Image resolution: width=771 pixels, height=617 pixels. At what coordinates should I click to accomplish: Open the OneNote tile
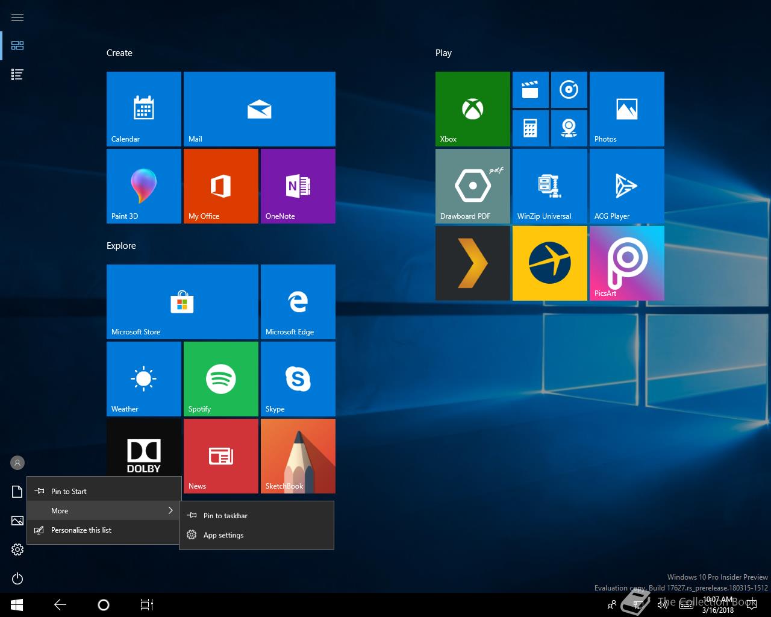pos(298,186)
